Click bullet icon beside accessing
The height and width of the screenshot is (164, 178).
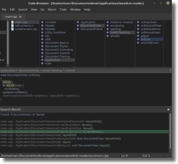click(x=108, y=25)
